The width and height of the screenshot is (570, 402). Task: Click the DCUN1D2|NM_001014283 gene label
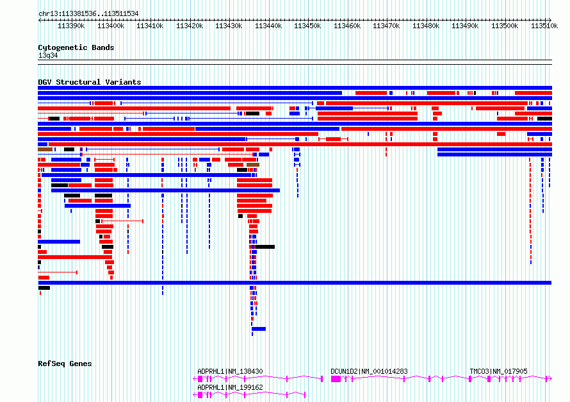point(369,371)
